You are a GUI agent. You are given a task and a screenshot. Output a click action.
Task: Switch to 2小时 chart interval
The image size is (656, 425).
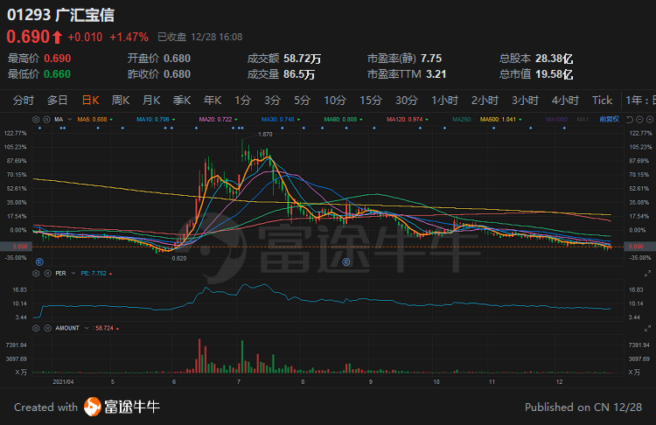pyautogui.click(x=485, y=101)
